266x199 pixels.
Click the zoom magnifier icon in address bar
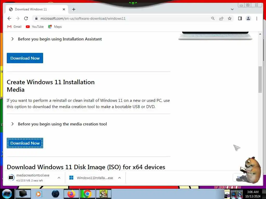coord(213,18)
